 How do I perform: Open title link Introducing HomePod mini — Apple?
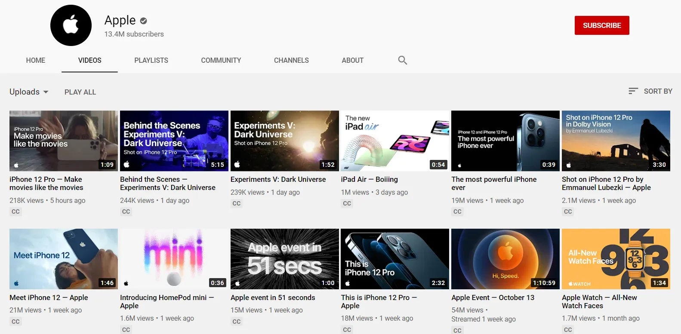(x=167, y=302)
